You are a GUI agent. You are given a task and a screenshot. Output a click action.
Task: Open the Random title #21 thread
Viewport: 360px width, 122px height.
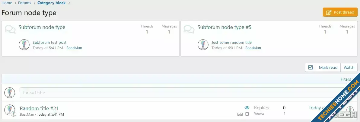[39, 108]
